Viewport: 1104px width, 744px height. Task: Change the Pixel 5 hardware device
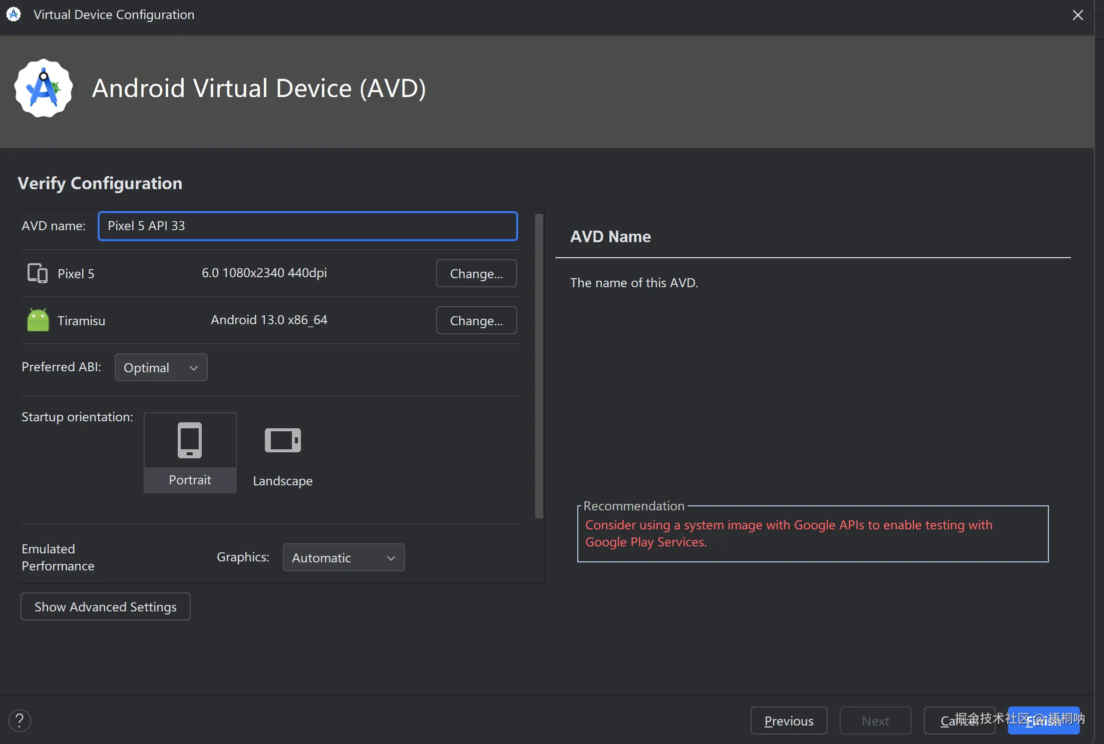[477, 273]
